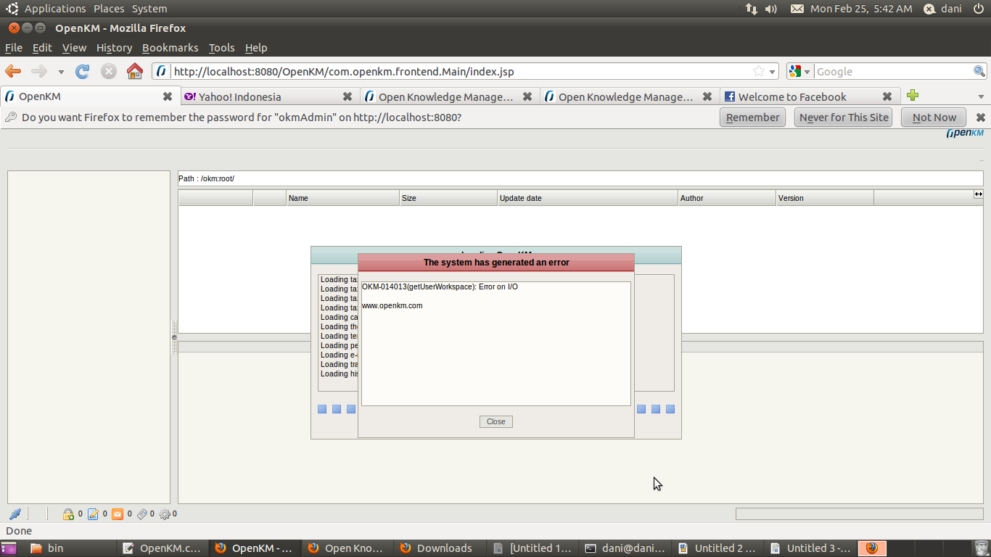
Task: Sort by the Name column header
Action: click(x=342, y=198)
